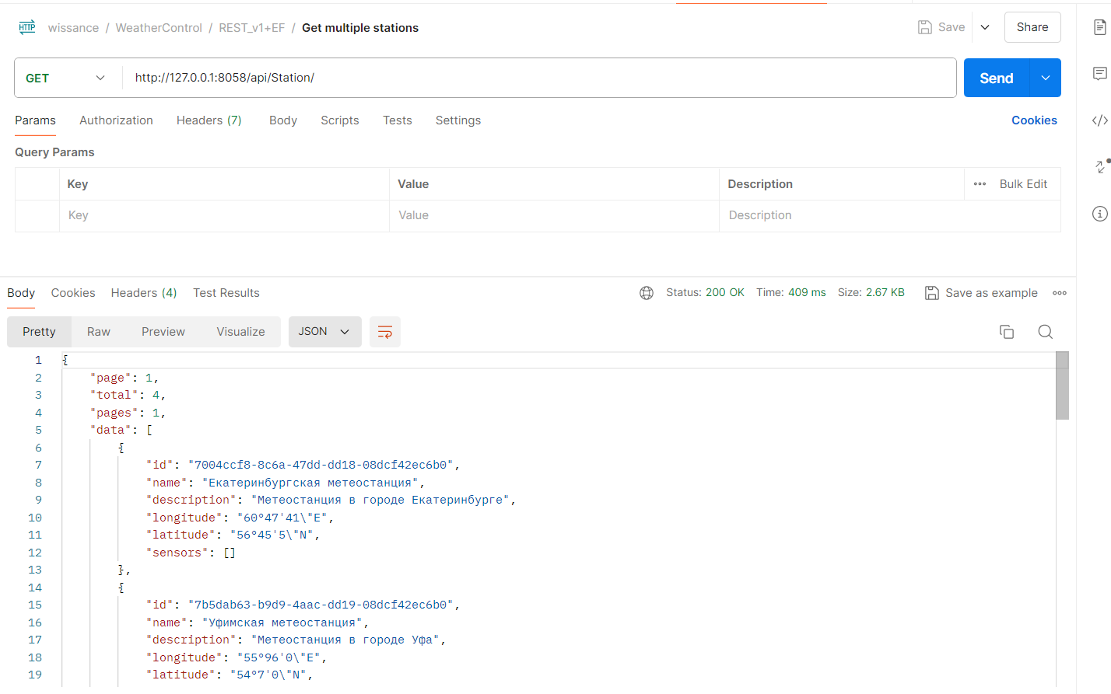Switch to the Authorization tab

(116, 120)
